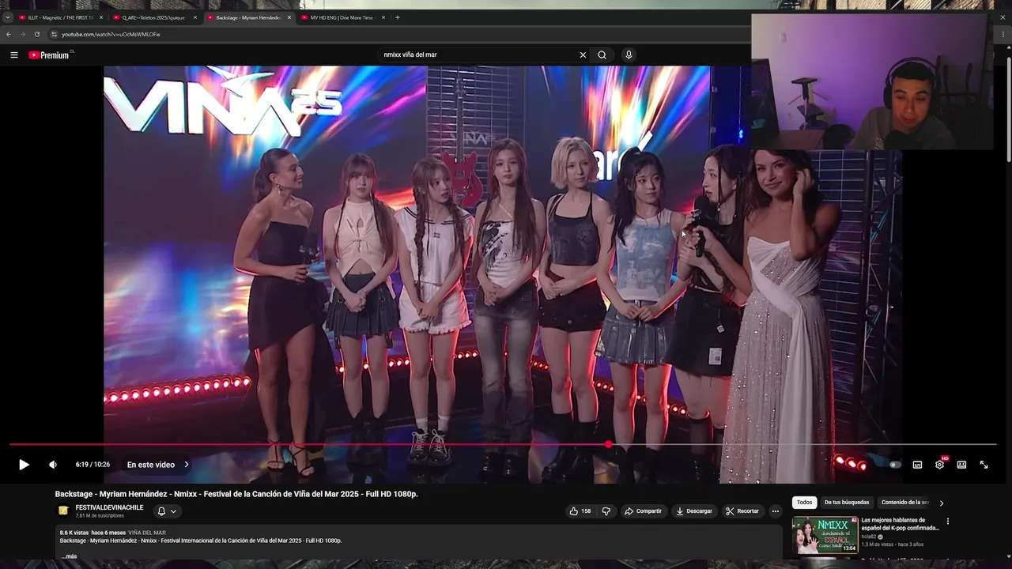Click the '8.6 K vistas hace 6 meses' text
1012x569 pixels.
tap(93, 533)
